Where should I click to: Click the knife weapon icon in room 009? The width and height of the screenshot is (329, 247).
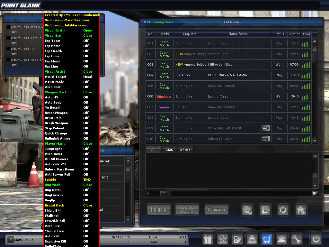(x=265, y=128)
